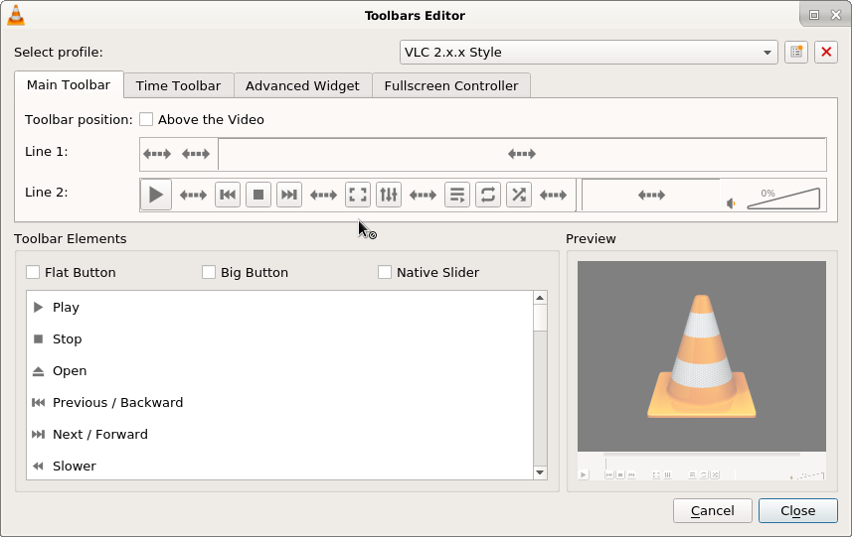Viewport: 852px width, 537px height.
Task: Select the Next / Forward list icon
Action: [38, 434]
